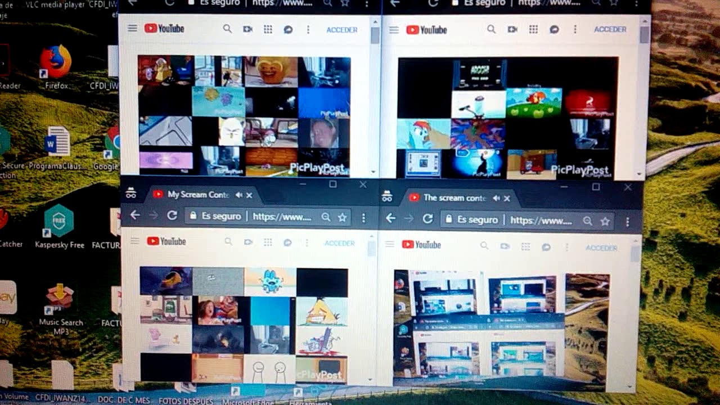Select the My Scream Conte tab
This screenshot has width=720, height=405.
202,195
